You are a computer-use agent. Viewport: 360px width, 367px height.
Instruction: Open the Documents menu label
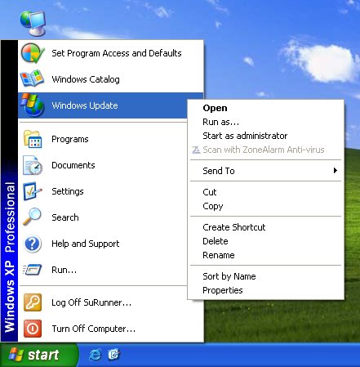tap(73, 165)
